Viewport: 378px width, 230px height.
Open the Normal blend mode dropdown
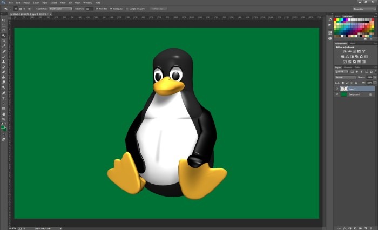click(x=346, y=77)
